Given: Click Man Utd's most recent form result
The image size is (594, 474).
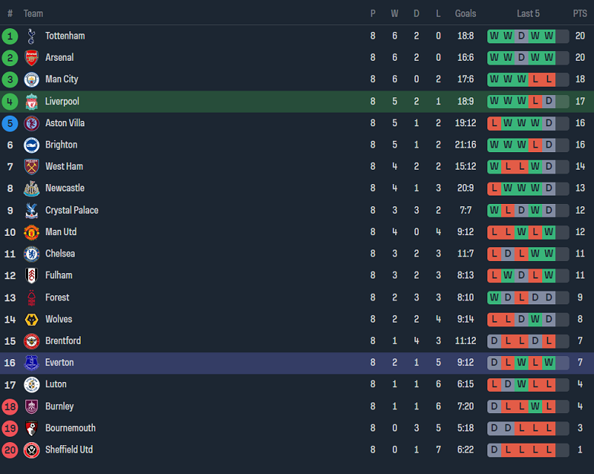Looking at the screenshot, I should coord(549,232).
